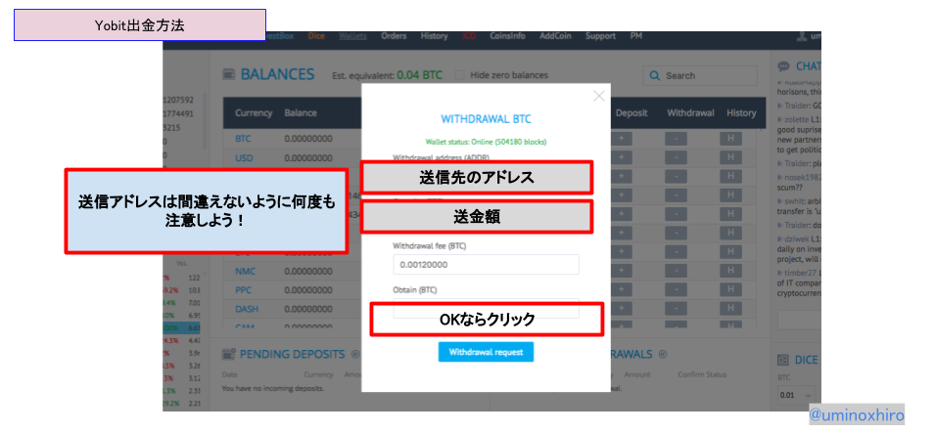Open the NMC currency link
Screen dimensions: 934x433
pyautogui.click(x=245, y=271)
